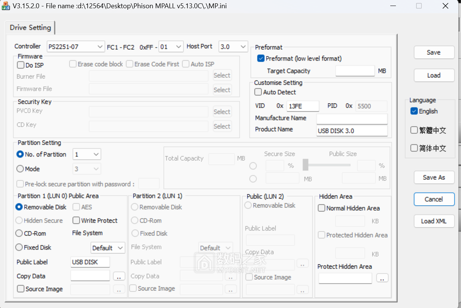Select Partition 2 Fixed Disk option
This screenshot has height=308, width=461.
click(x=134, y=233)
